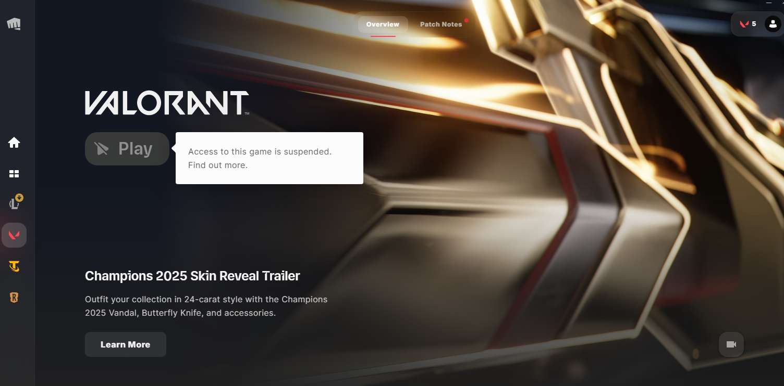Select the Valorant sidebar icon
This screenshot has width=784, height=386.
[x=14, y=235]
